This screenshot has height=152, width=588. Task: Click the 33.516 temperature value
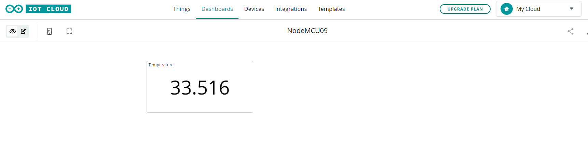(200, 88)
